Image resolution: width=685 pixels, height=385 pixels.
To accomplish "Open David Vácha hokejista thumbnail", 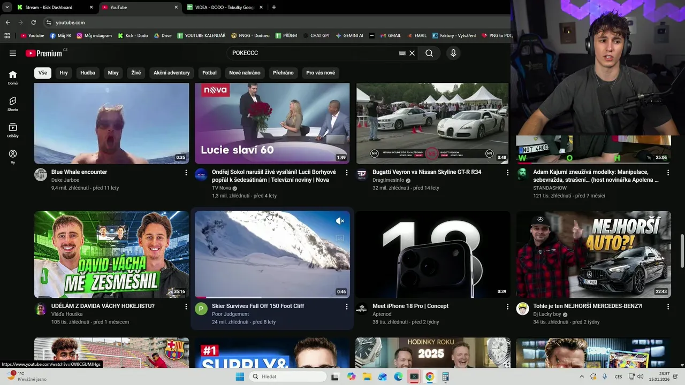I will [x=111, y=255].
